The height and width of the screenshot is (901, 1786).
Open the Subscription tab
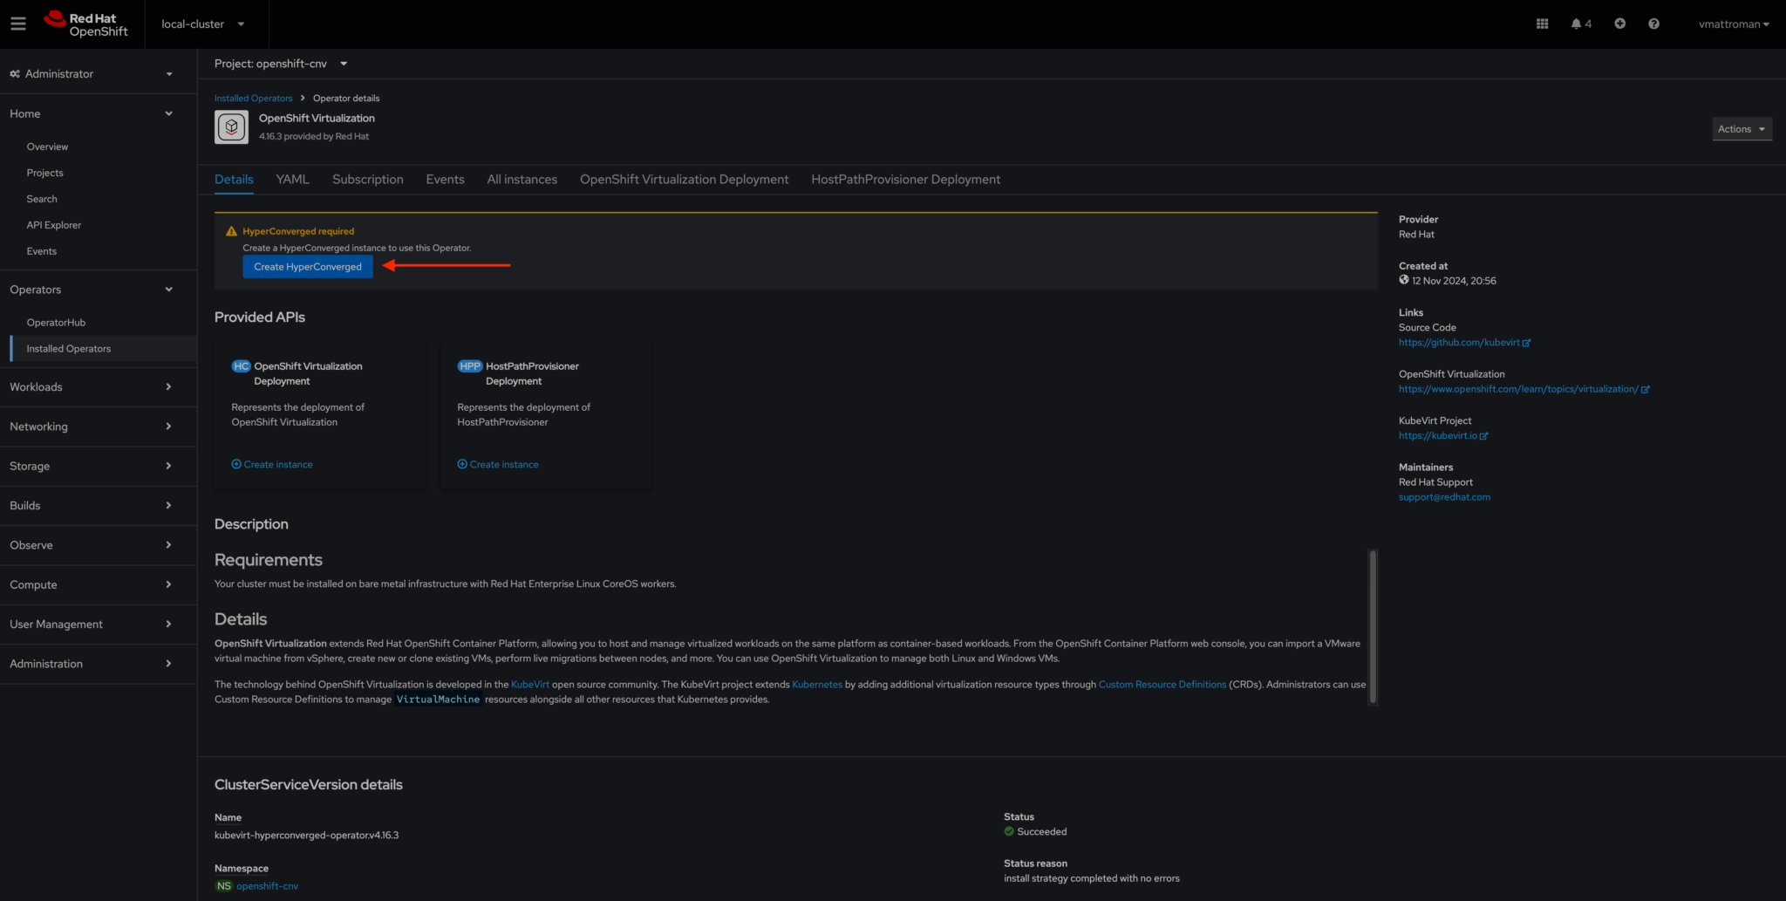coord(367,179)
